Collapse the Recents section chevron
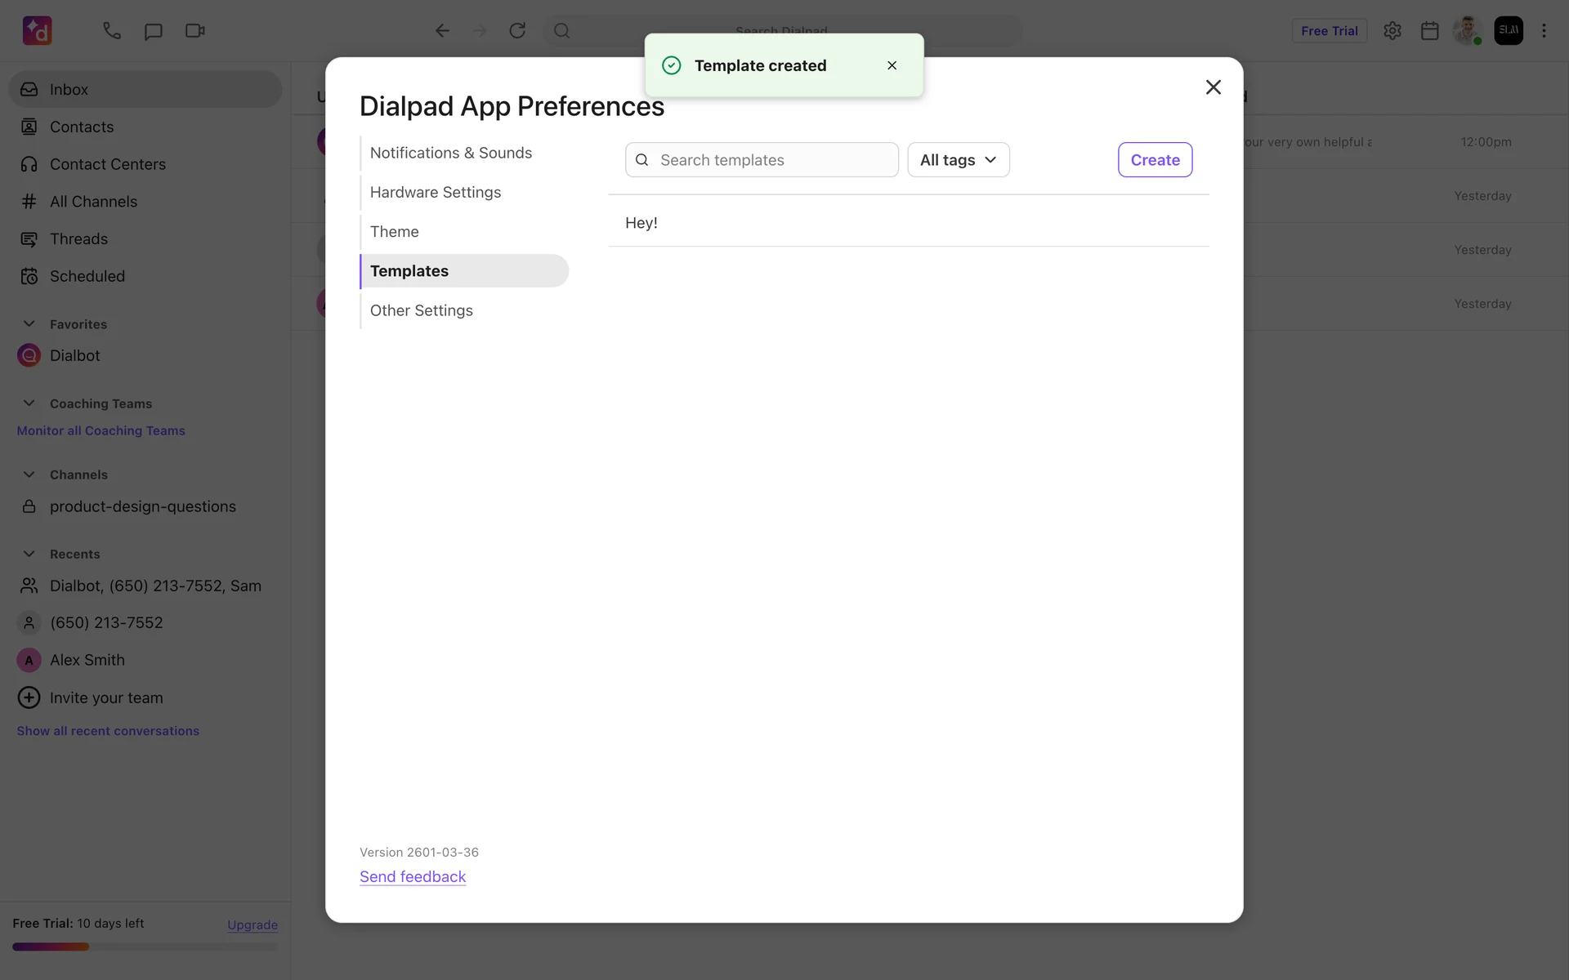 [x=29, y=554]
